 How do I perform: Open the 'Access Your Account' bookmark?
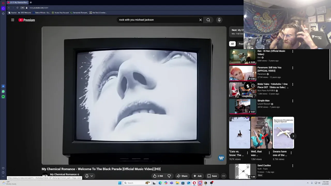tap(60, 13)
